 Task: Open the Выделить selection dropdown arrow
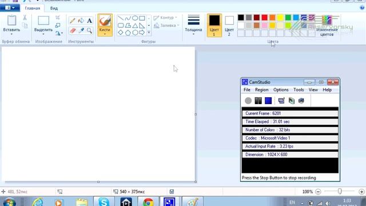point(43,34)
